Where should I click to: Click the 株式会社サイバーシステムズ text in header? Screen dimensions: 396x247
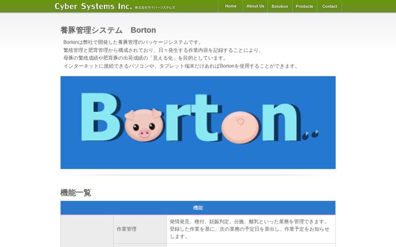tap(155, 7)
